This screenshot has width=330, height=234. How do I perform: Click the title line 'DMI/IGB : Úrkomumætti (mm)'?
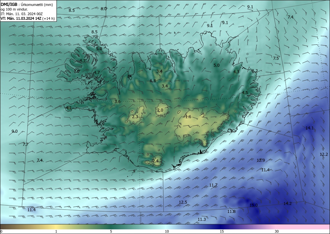(26, 5)
